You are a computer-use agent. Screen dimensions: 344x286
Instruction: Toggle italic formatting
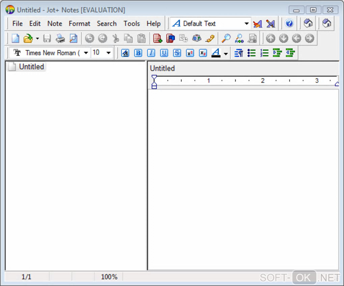tap(151, 53)
